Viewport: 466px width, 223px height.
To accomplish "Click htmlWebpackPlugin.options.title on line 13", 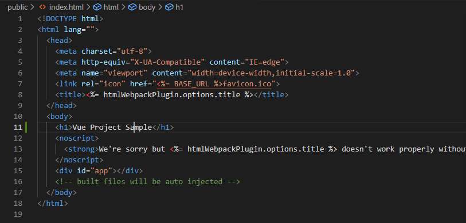I will [x=256, y=149].
